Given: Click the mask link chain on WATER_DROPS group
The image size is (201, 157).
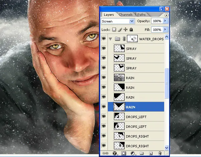Looking at the screenshot, I should 124,39.
